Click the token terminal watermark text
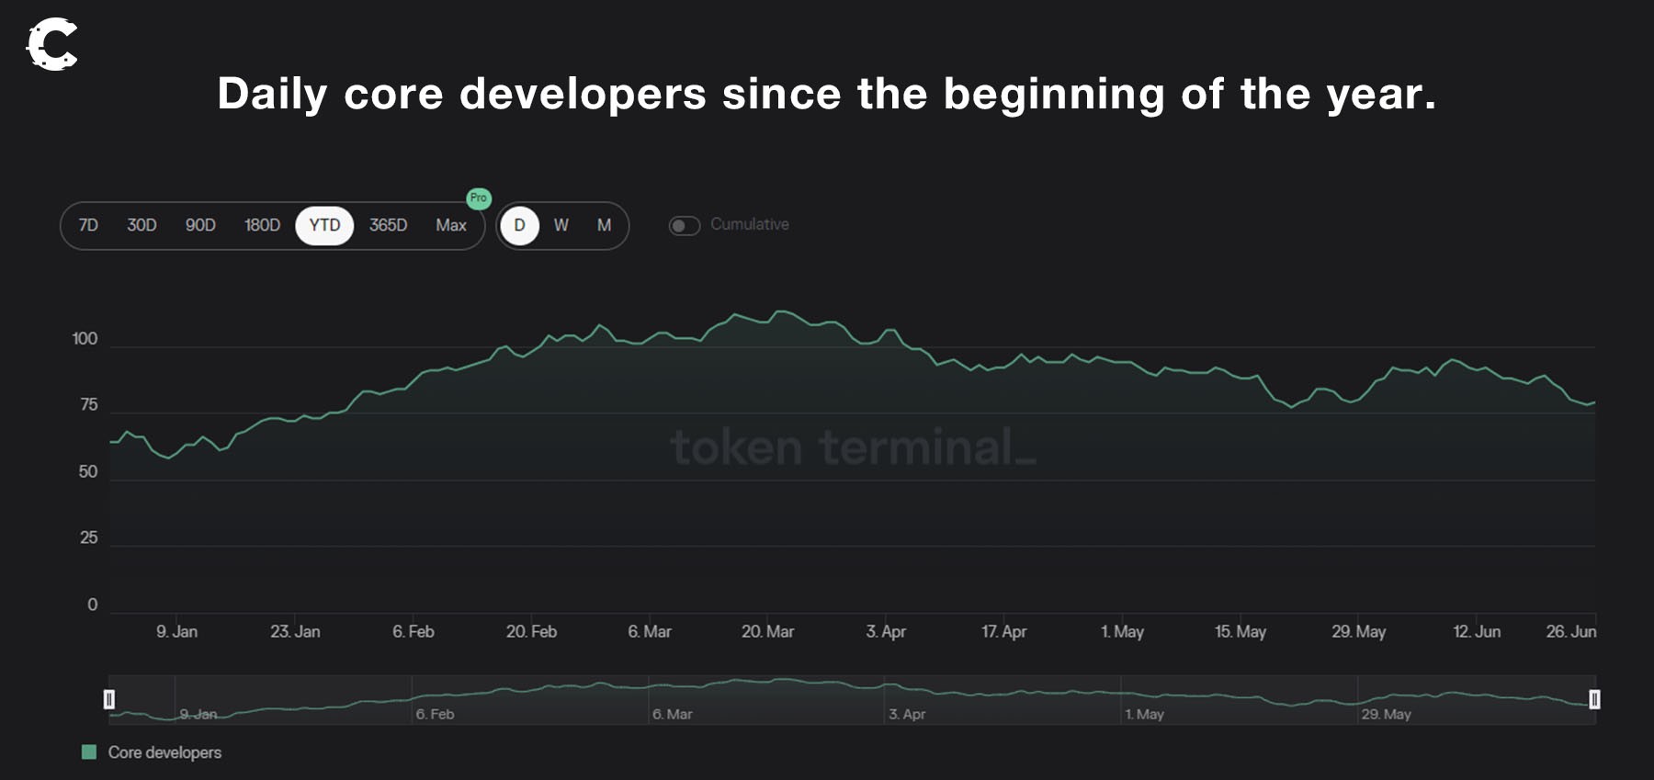Image resolution: width=1654 pixels, height=780 pixels. [853, 448]
